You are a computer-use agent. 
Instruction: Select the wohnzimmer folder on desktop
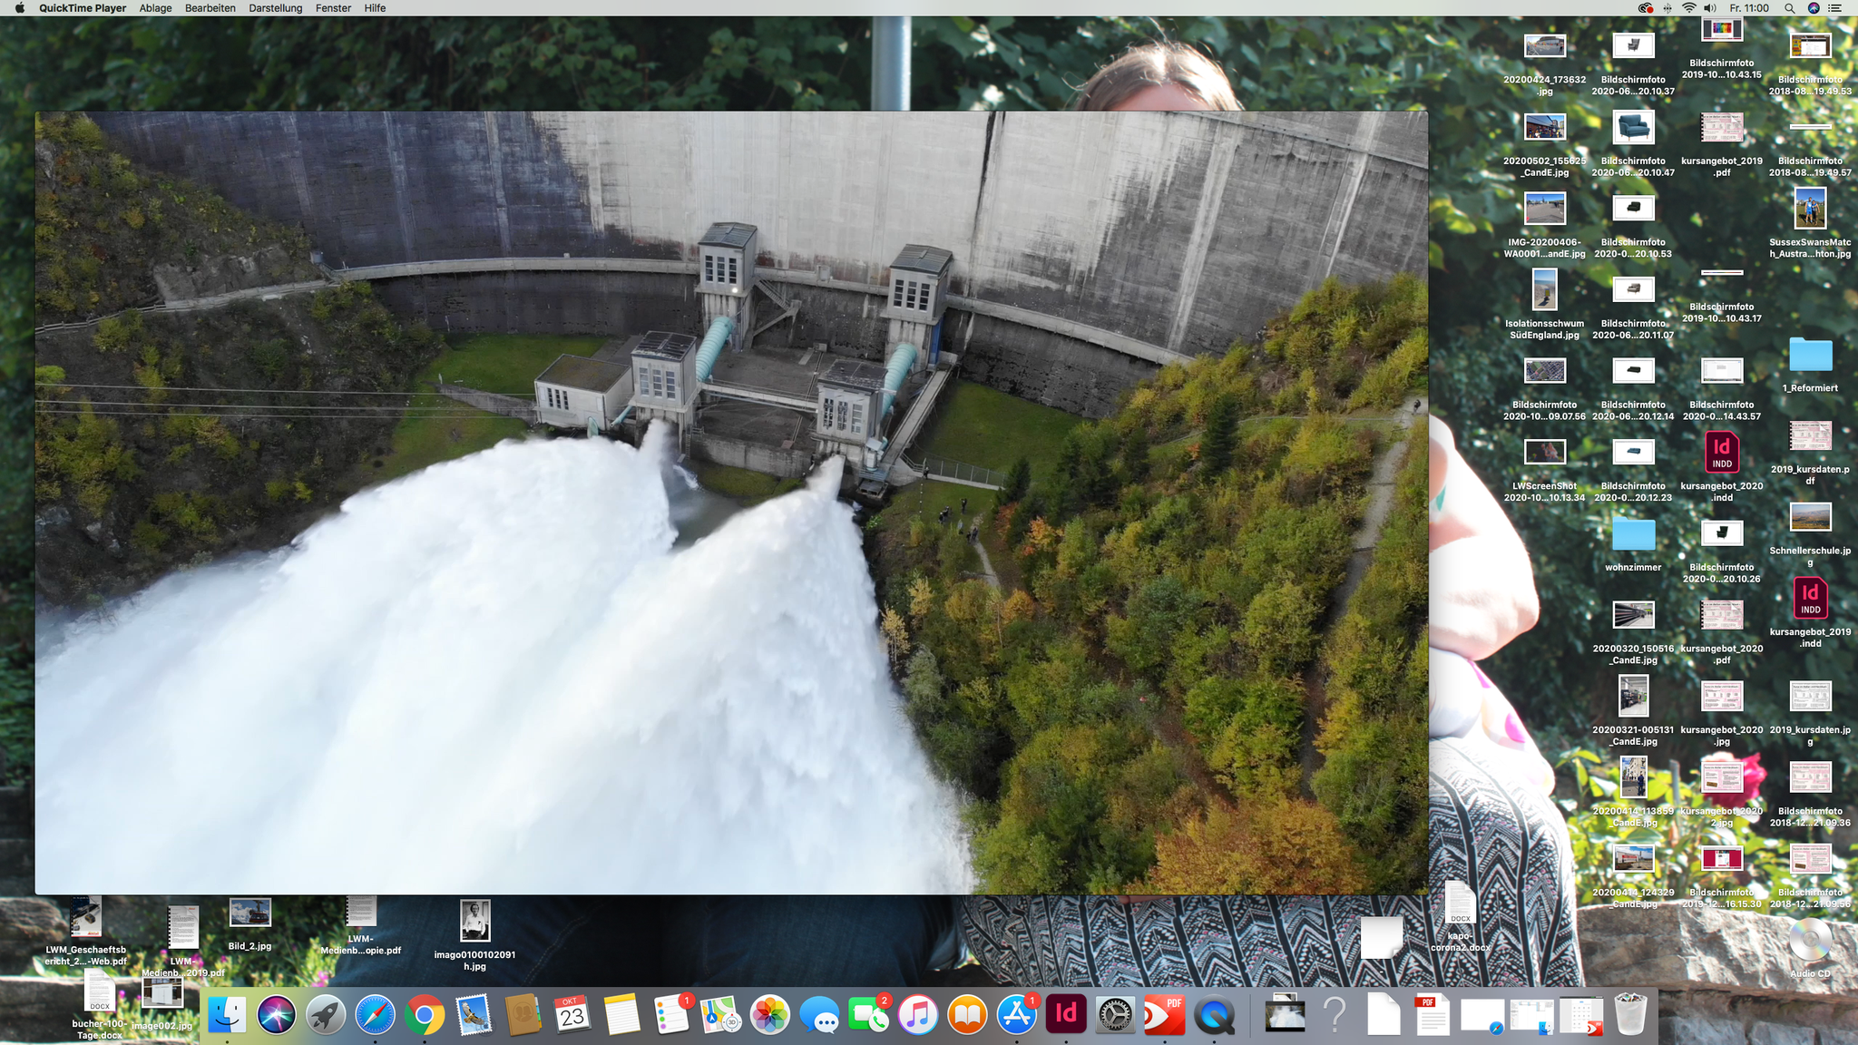pos(1633,534)
